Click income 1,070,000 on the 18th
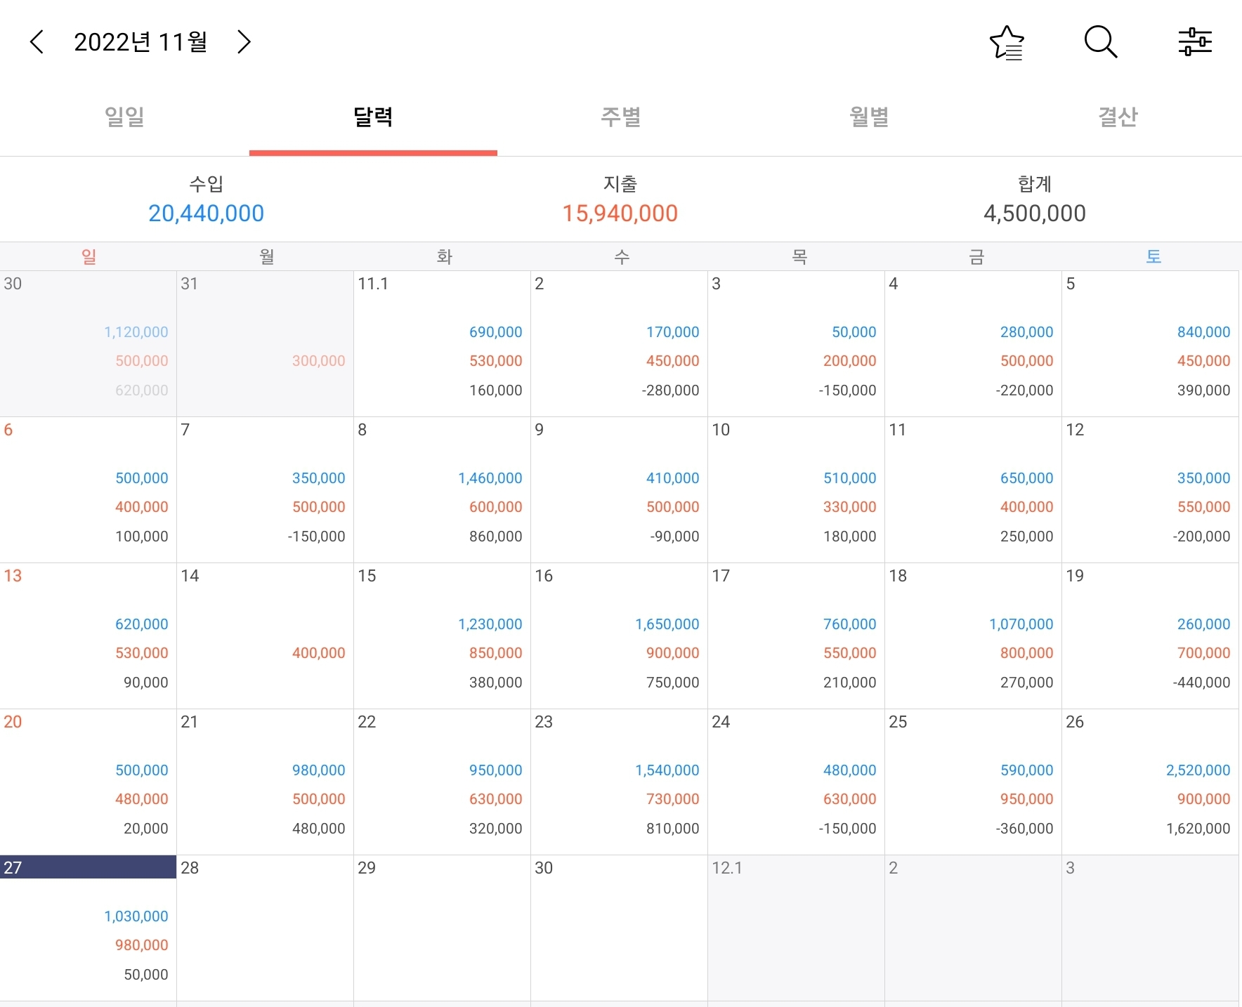Image resolution: width=1242 pixels, height=1007 pixels. coord(1021,624)
